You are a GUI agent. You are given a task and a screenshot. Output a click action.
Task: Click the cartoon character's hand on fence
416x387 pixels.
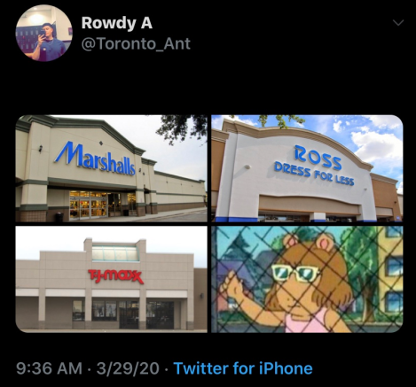(235, 285)
